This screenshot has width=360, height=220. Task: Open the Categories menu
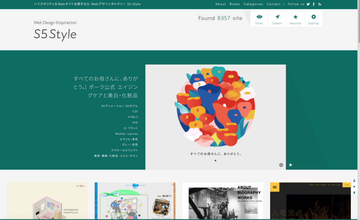tap(253, 4)
